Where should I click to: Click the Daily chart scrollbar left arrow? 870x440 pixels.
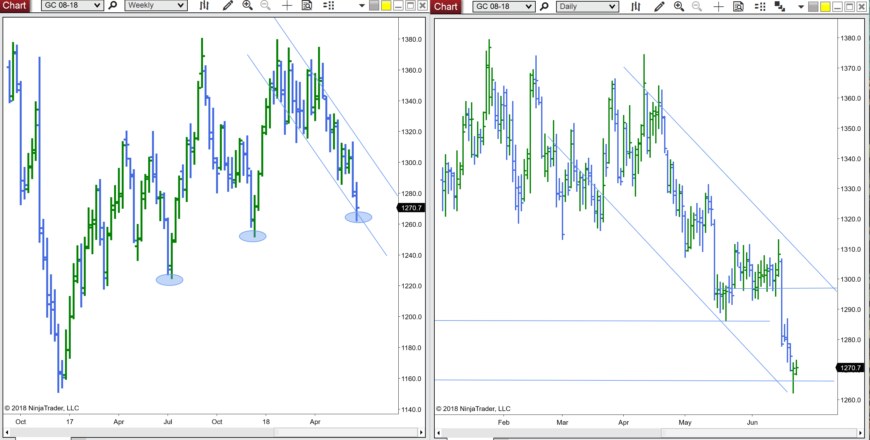click(439, 433)
